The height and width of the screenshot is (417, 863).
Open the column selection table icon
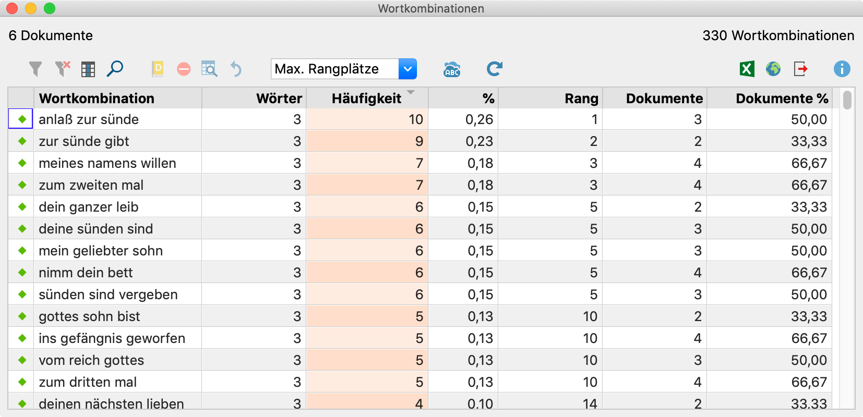(88, 69)
